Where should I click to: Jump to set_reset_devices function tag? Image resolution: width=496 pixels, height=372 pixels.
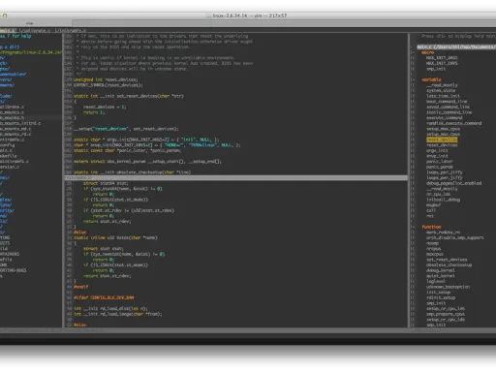(447, 260)
